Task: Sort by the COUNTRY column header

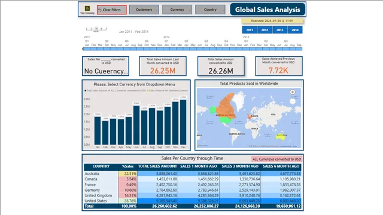Action: tap(101, 167)
